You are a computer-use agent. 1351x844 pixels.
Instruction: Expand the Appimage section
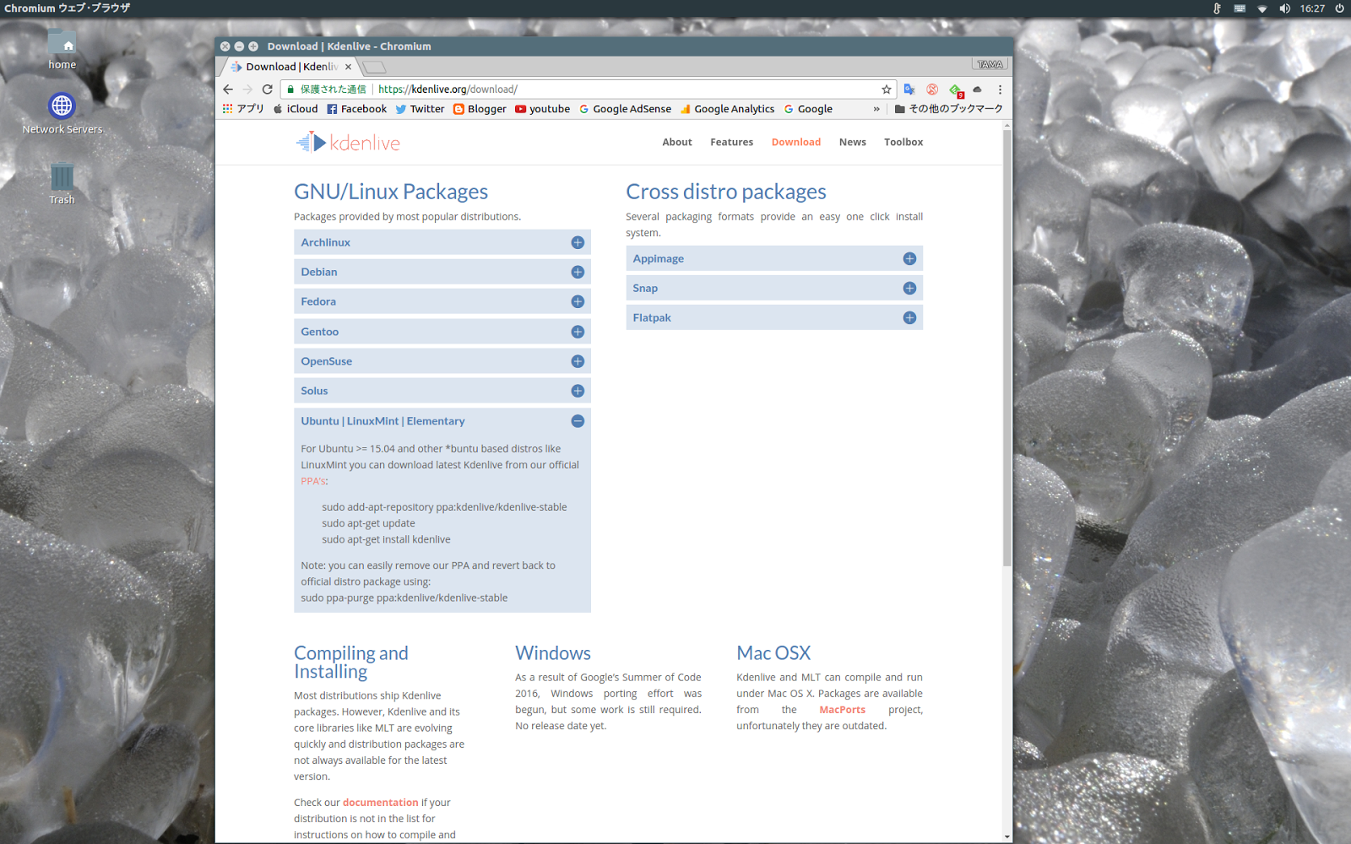click(774, 258)
